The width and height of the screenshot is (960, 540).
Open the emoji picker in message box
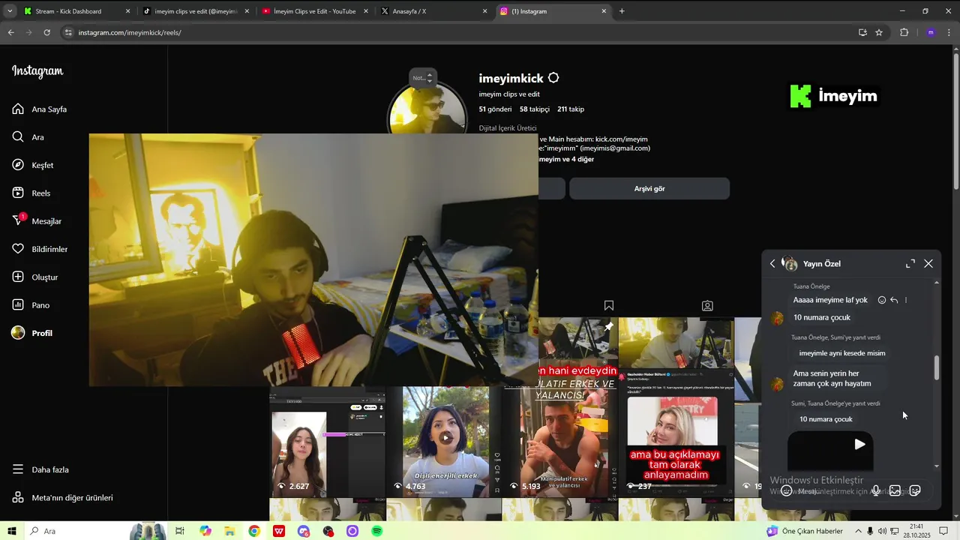click(x=786, y=490)
